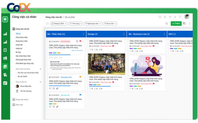Toggle the filter panel icon left of Tháng 6
The image size is (198, 123).
click(x=47, y=24)
